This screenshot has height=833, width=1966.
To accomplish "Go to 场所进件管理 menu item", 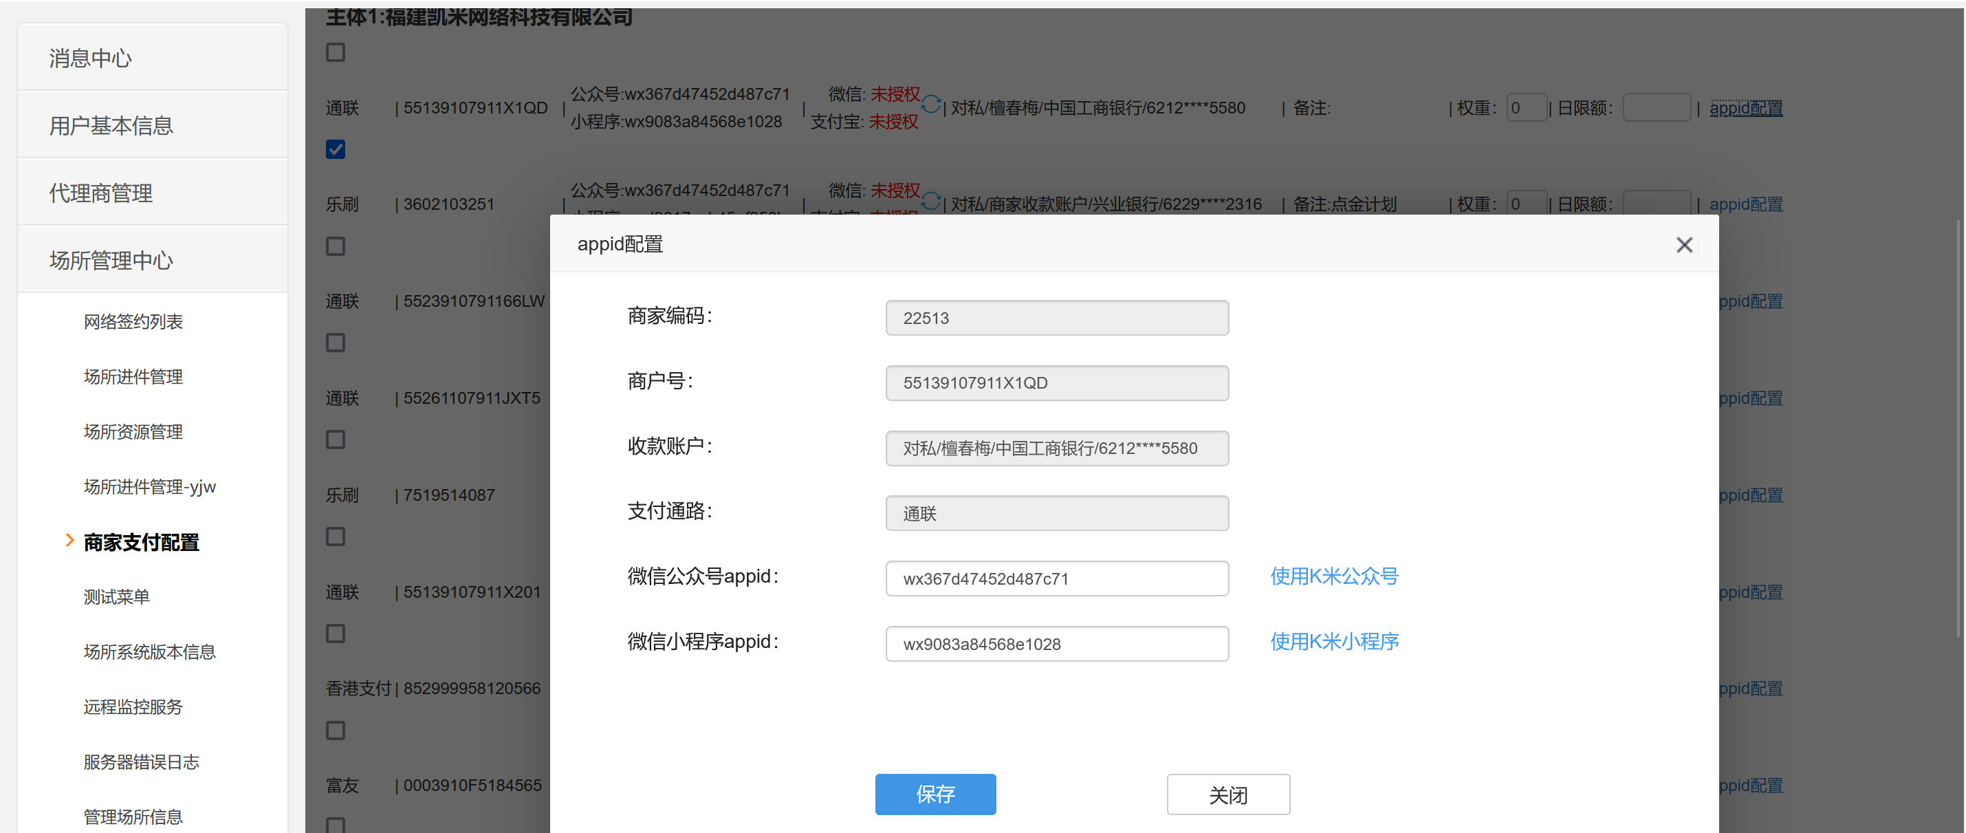I will pyautogui.click(x=133, y=376).
